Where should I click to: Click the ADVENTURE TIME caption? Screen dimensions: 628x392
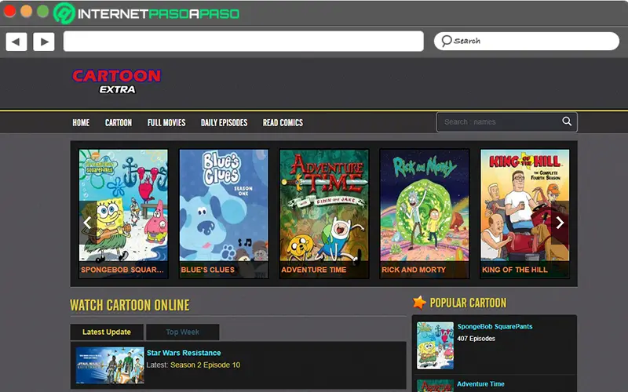313,270
